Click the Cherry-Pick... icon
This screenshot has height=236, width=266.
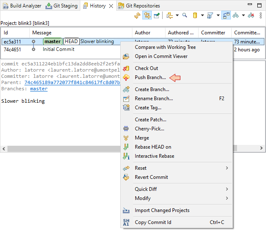click(127, 129)
